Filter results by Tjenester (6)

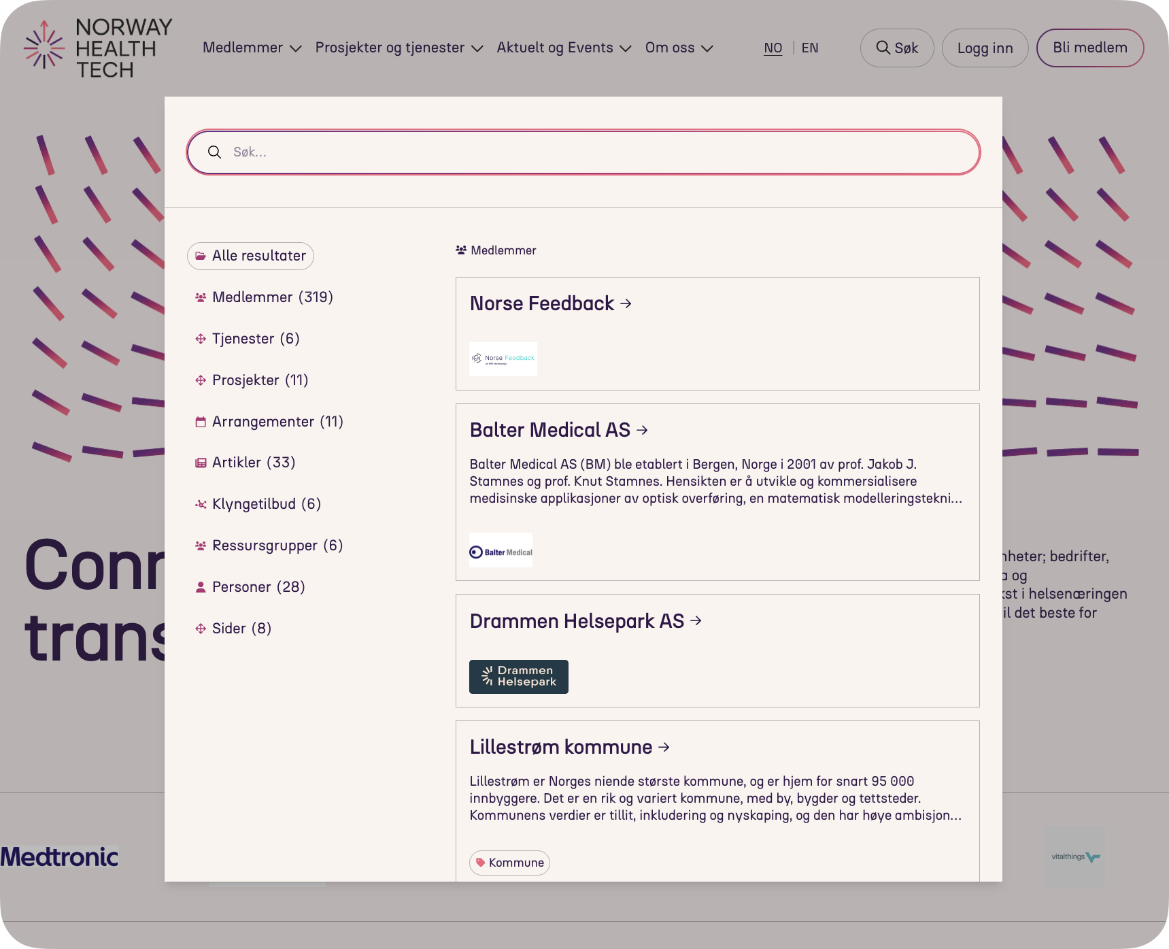tap(248, 339)
